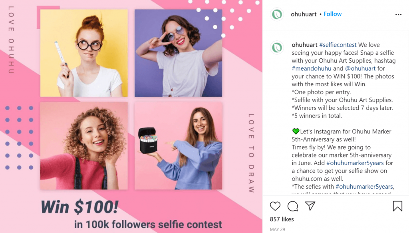
Task: Follow the ohuhuart account
Action: click(332, 14)
